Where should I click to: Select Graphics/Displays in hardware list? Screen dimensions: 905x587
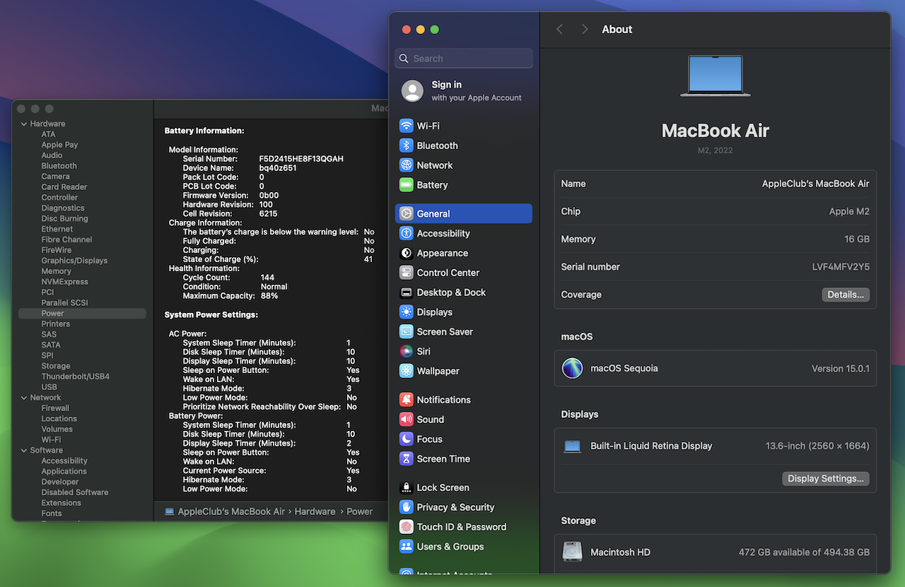[74, 261]
